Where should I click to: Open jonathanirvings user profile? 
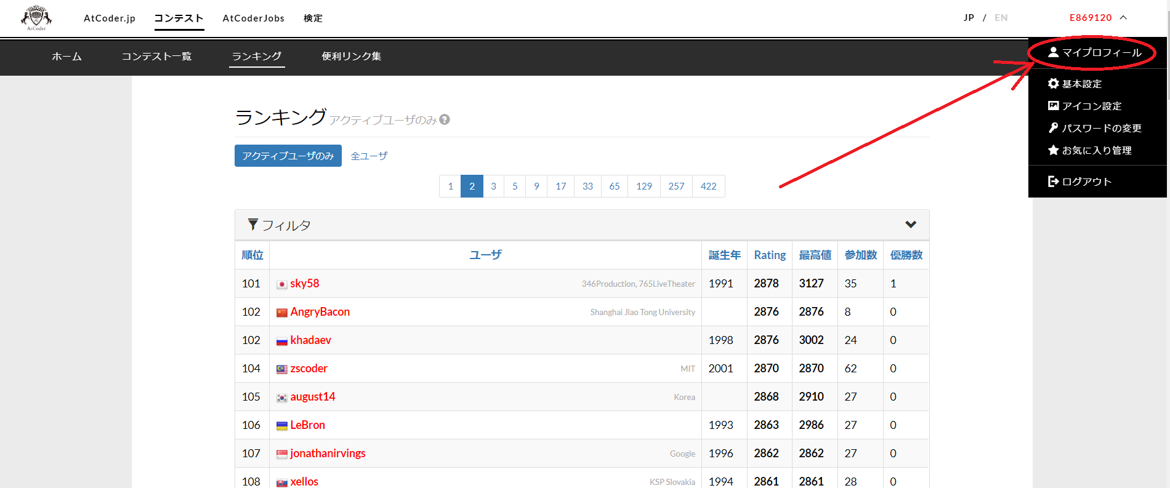click(328, 453)
